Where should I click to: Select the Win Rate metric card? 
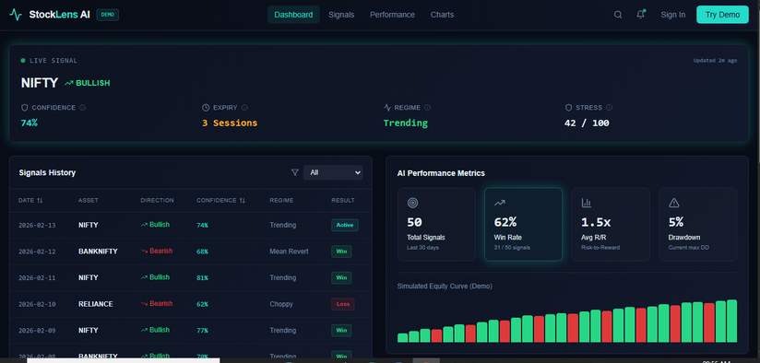[524, 224]
